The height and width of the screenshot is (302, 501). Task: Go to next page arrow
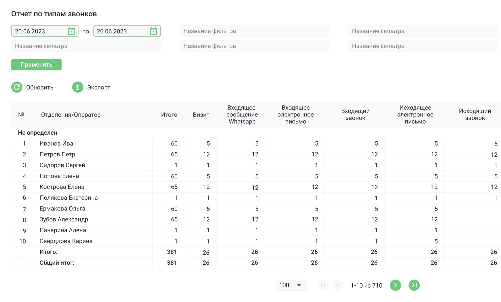395,285
